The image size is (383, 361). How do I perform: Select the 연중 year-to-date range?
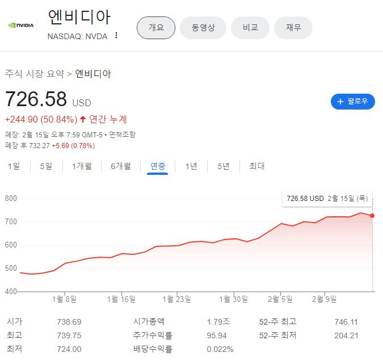click(x=158, y=166)
